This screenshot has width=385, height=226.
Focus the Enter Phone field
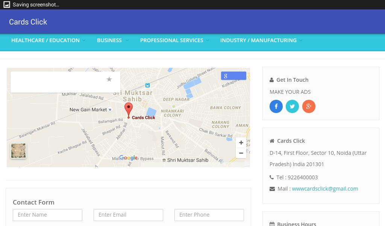tap(209, 215)
